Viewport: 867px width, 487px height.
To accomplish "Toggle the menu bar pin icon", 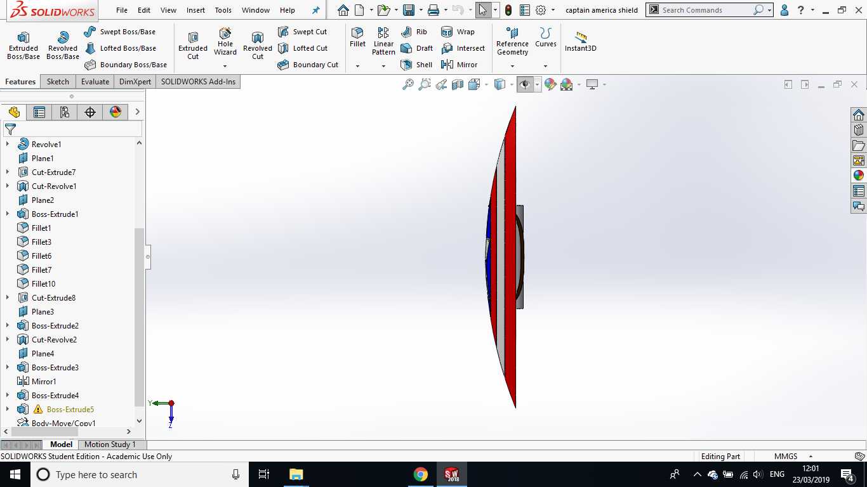I will tap(315, 10).
